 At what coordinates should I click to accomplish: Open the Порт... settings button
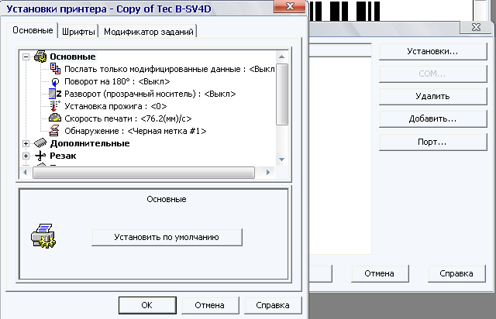pos(432,142)
